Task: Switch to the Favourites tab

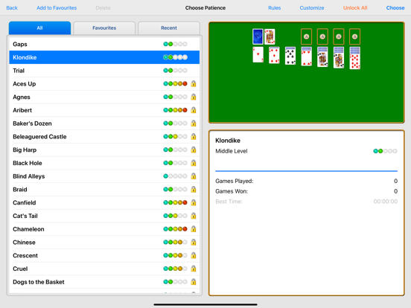Action: pyautogui.click(x=104, y=28)
